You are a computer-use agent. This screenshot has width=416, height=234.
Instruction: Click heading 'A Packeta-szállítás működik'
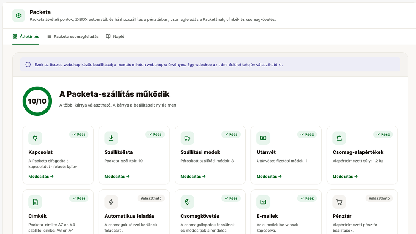point(114,94)
